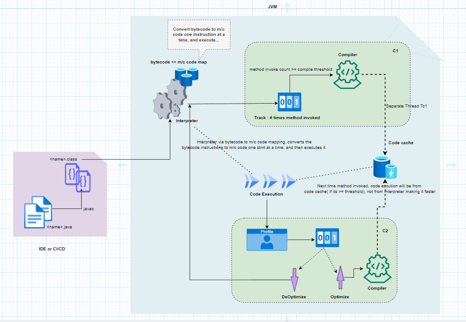This screenshot has height=322, width=466.
Task: Click the speech bubble note about converting bytecode
Action: (198, 35)
